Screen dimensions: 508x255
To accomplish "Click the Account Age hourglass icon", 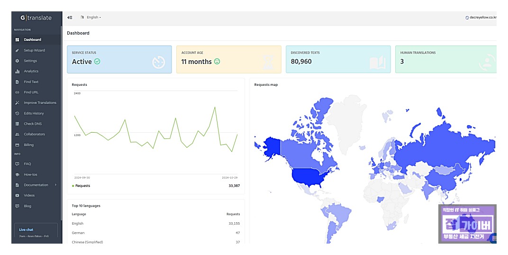I will (x=268, y=62).
